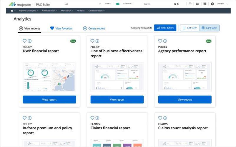
Task: Open the 'All' search category dropdown
Action: 83,4
